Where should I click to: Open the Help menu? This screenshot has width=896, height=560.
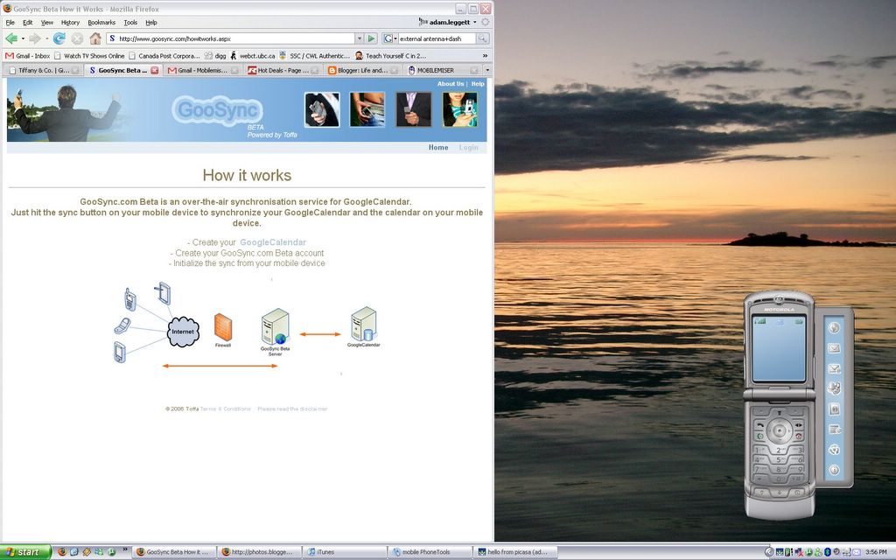click(x=150, y=22)
